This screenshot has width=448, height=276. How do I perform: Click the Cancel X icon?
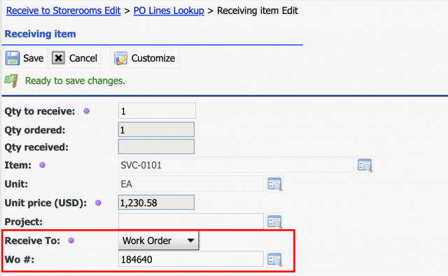tap(58, 58)
